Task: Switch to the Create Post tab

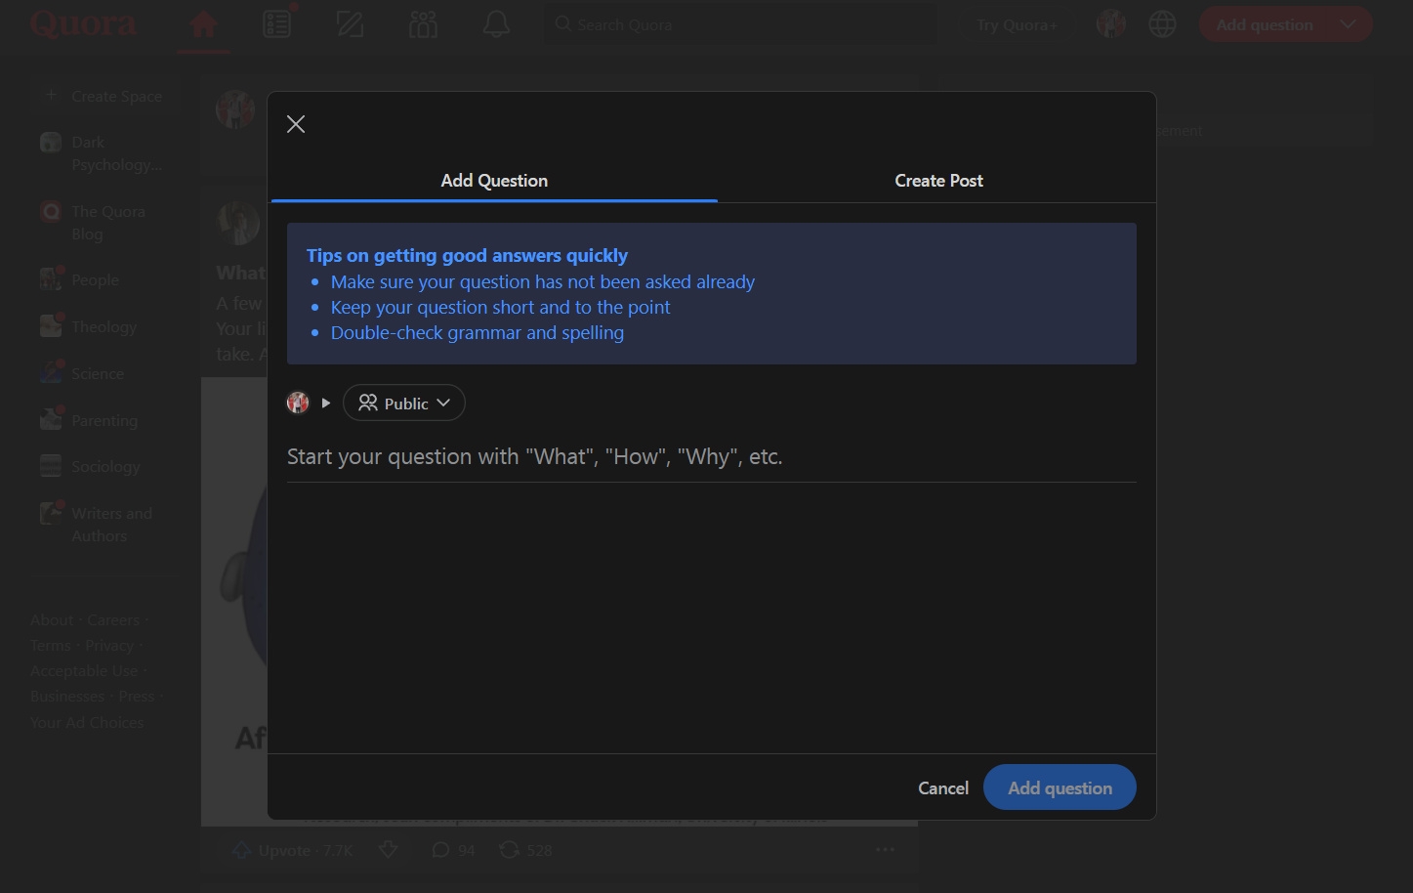Action: (x=938, y=181)
